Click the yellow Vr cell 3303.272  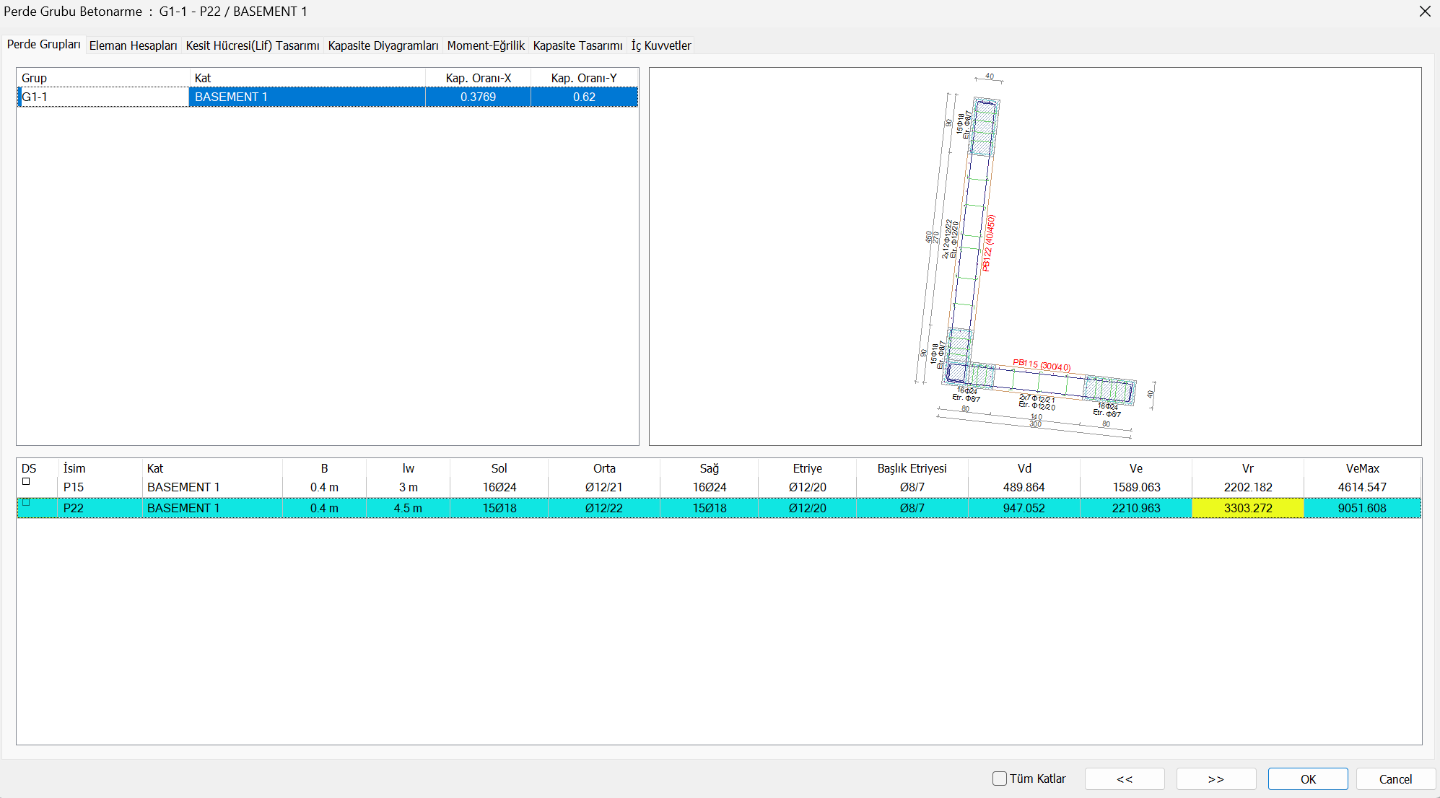[1247, 508]
